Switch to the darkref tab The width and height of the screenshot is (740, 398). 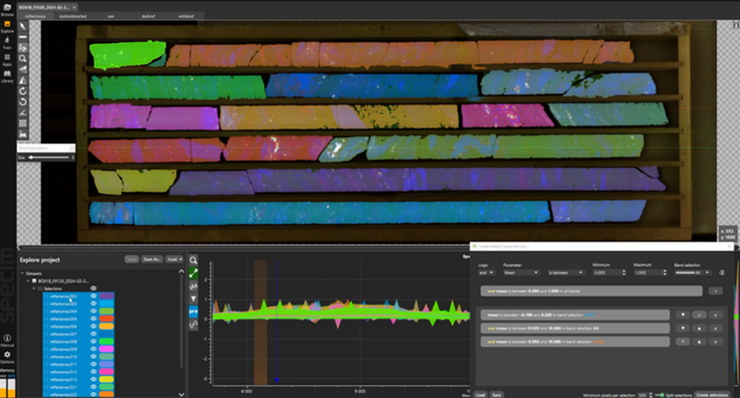coord(148,16)
